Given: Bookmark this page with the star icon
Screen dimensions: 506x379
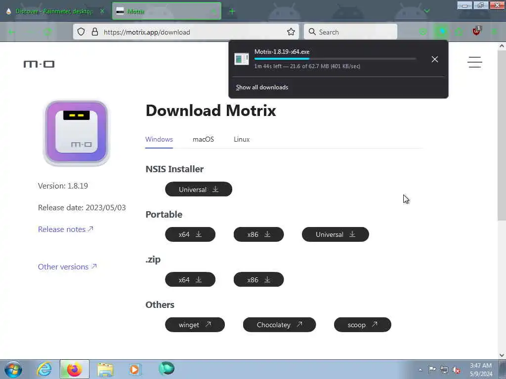Looking at the screenshot, I should point(291,32).
